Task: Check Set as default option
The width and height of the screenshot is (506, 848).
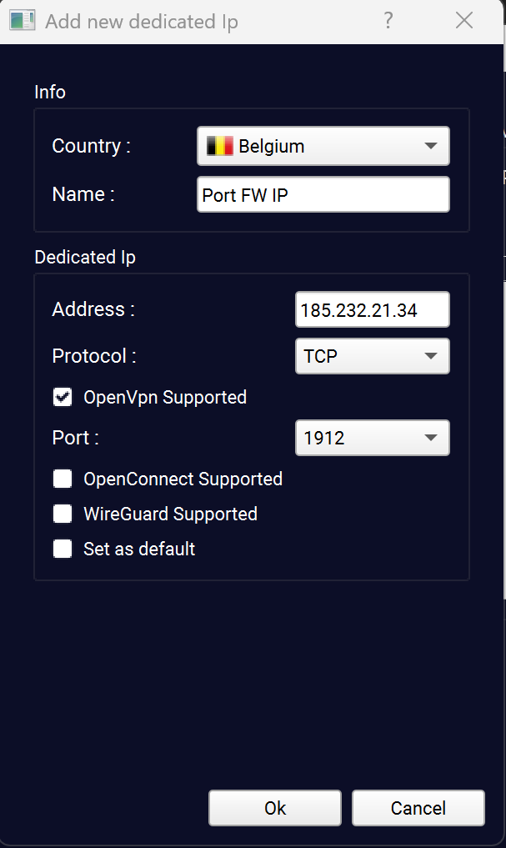Action: click(x=63, y=549)
